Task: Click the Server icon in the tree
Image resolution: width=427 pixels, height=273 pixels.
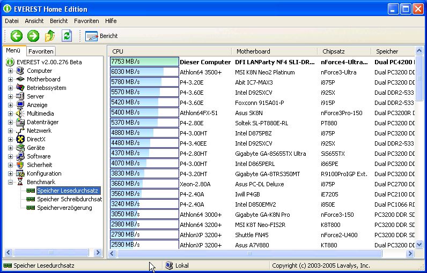Action: [20, 96]
